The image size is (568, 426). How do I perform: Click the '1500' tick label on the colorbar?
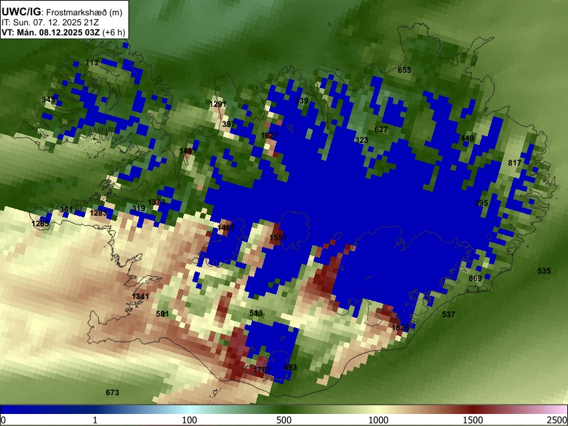(473, 420)
